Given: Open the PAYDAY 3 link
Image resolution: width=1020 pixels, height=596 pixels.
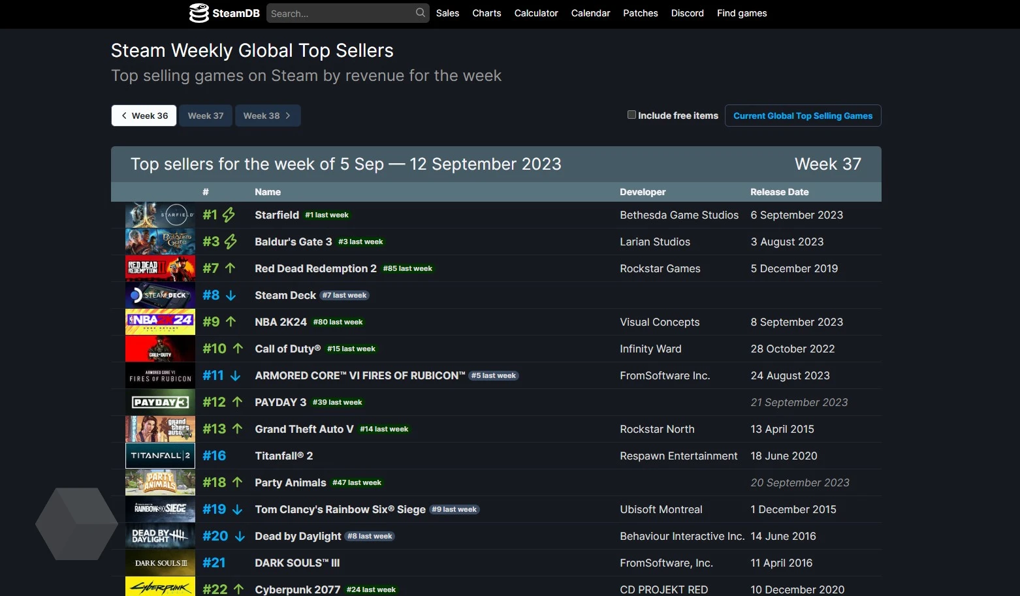Looking at the screenshot, I should pos(280,402).
